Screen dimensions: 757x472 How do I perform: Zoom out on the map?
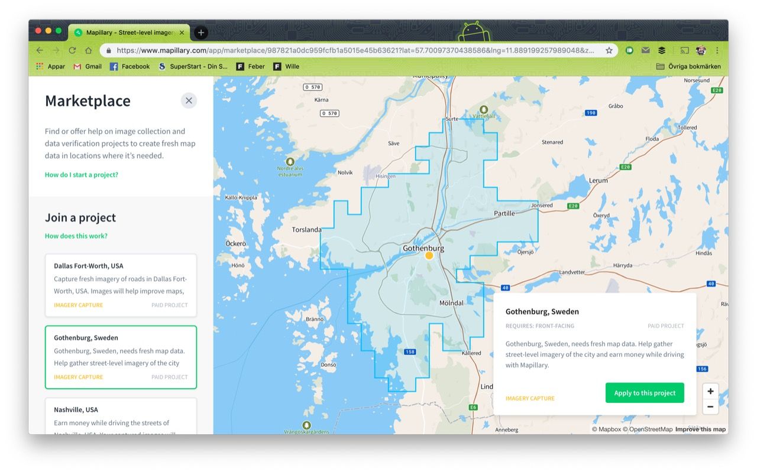tap(710, 406)
